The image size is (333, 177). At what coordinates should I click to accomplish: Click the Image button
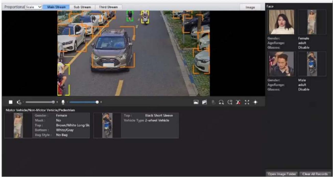(x=250, y=7)
